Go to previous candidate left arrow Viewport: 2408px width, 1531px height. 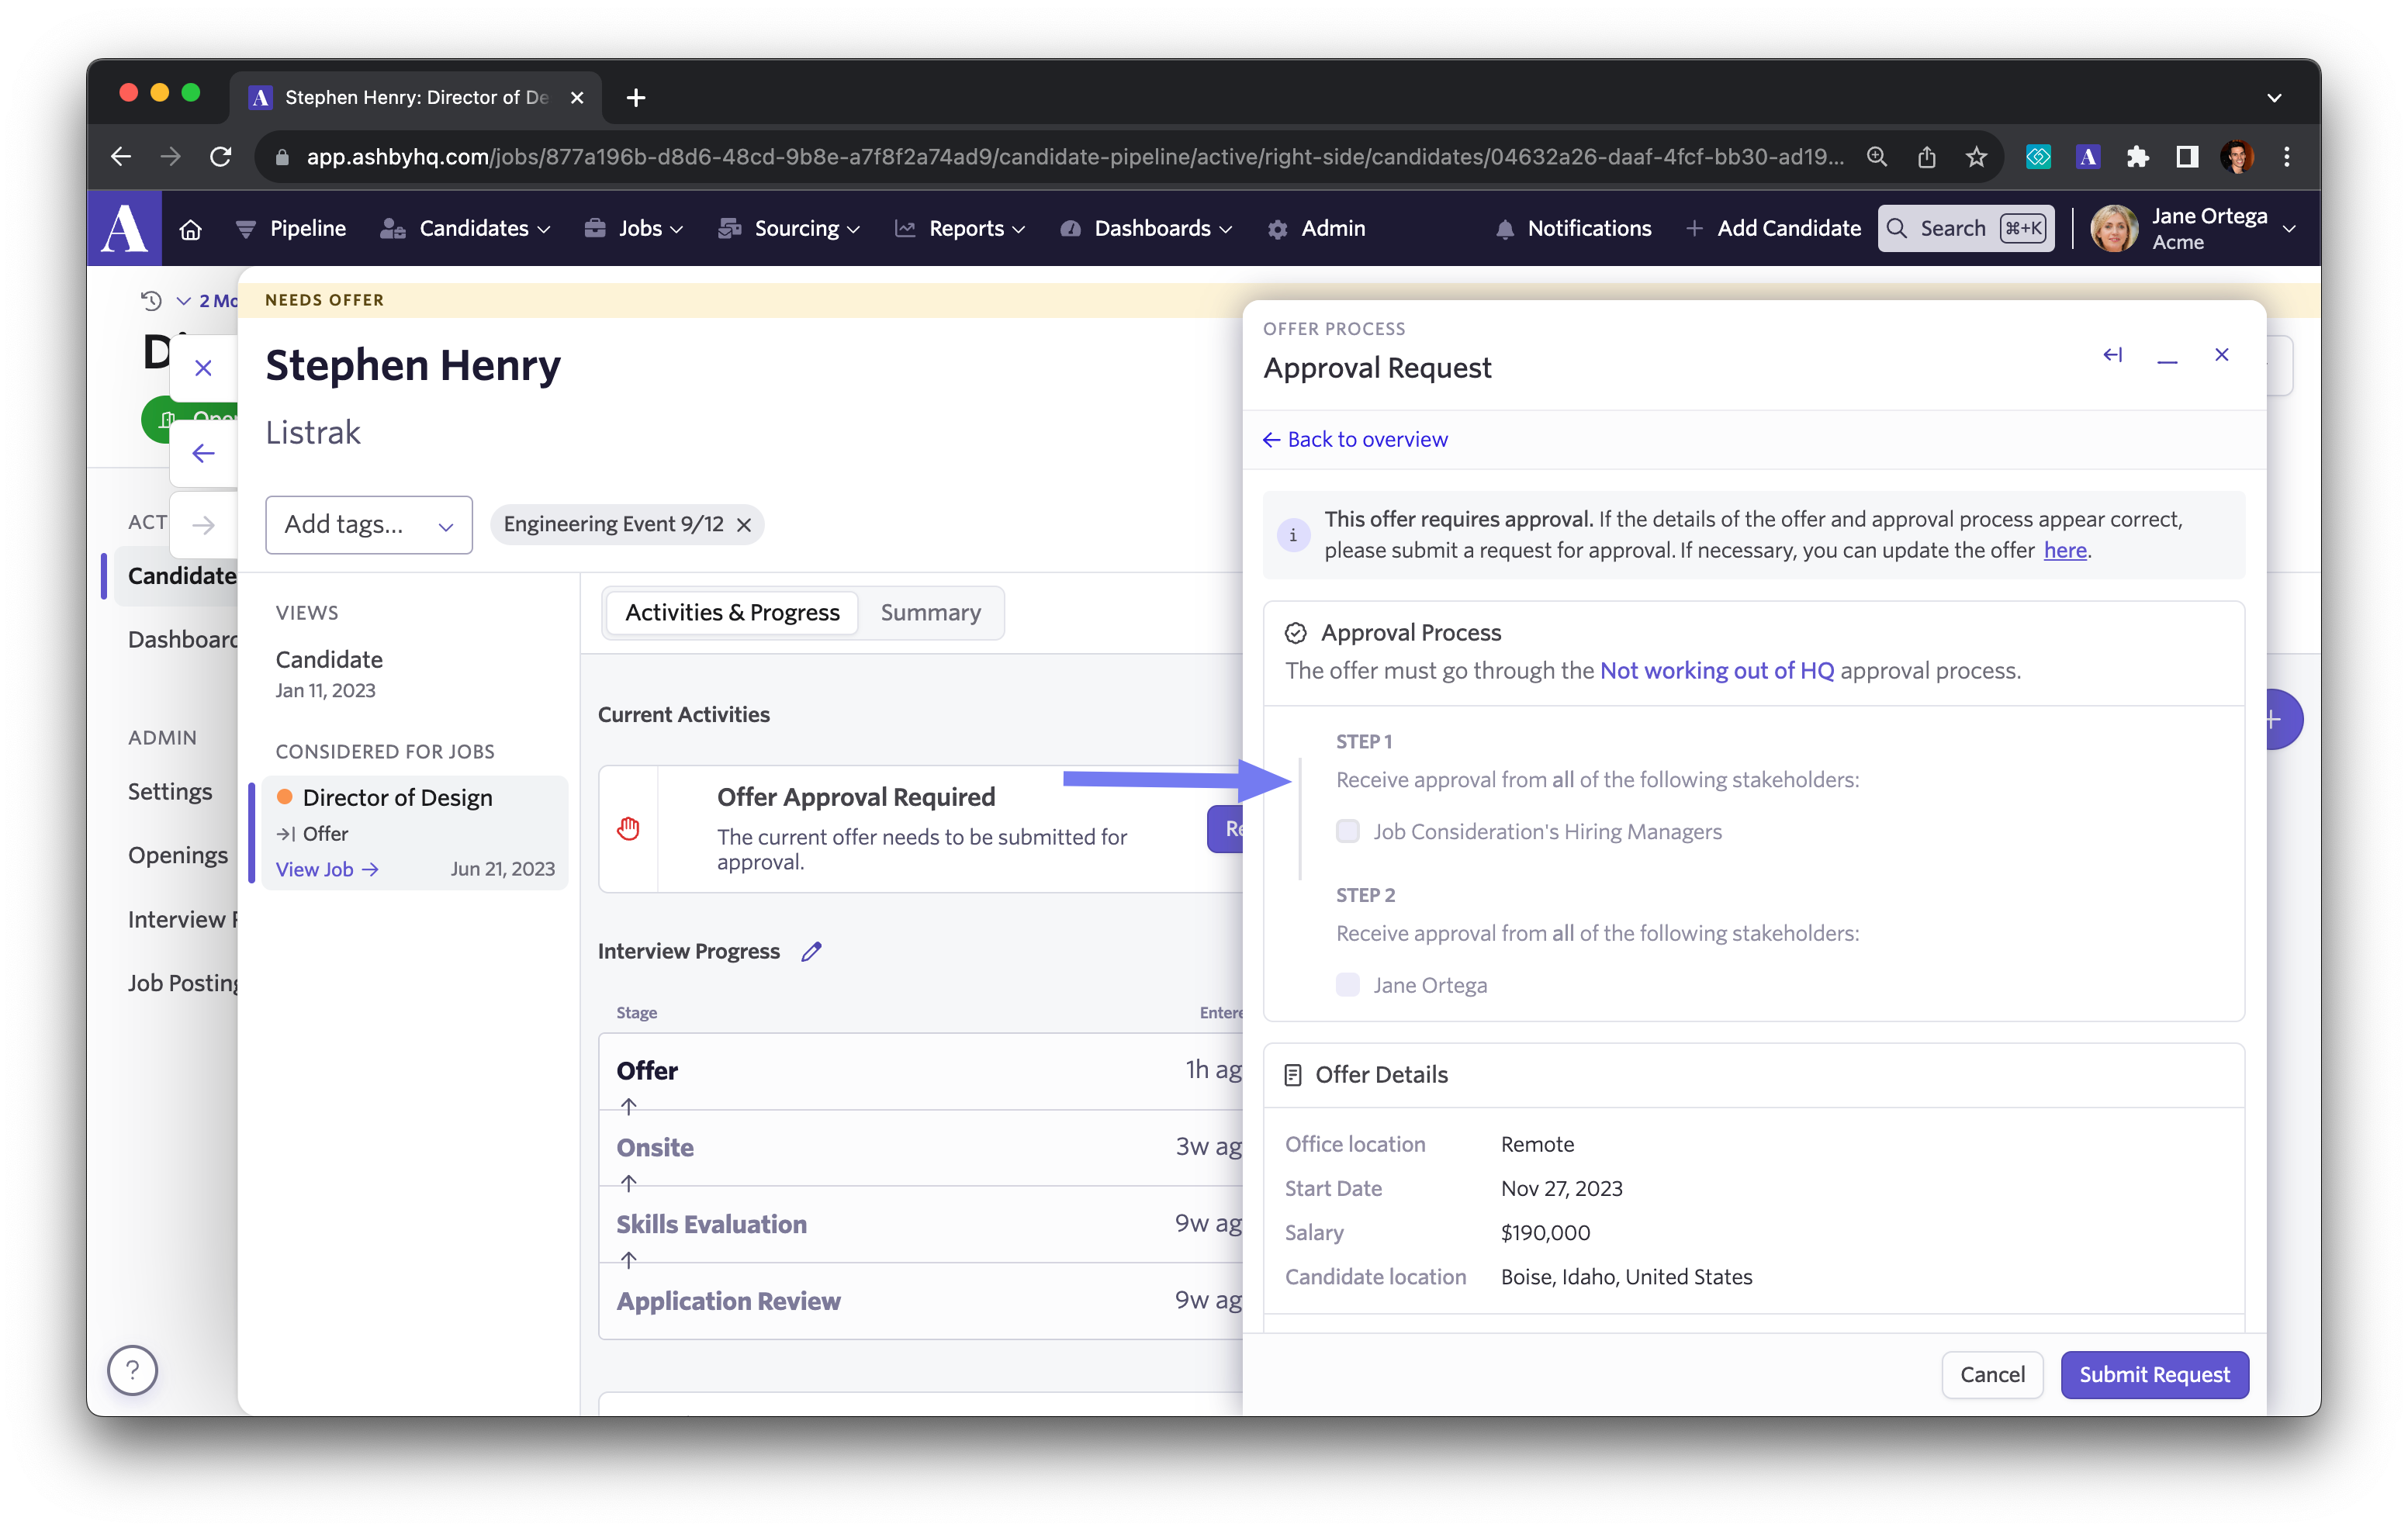[203, 453]
